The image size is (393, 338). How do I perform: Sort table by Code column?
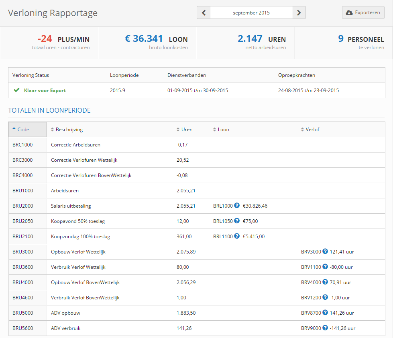23,130
